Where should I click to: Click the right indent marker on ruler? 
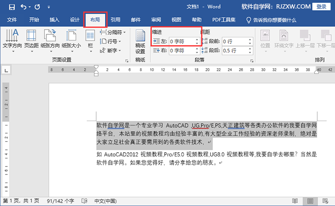[316, 72]
